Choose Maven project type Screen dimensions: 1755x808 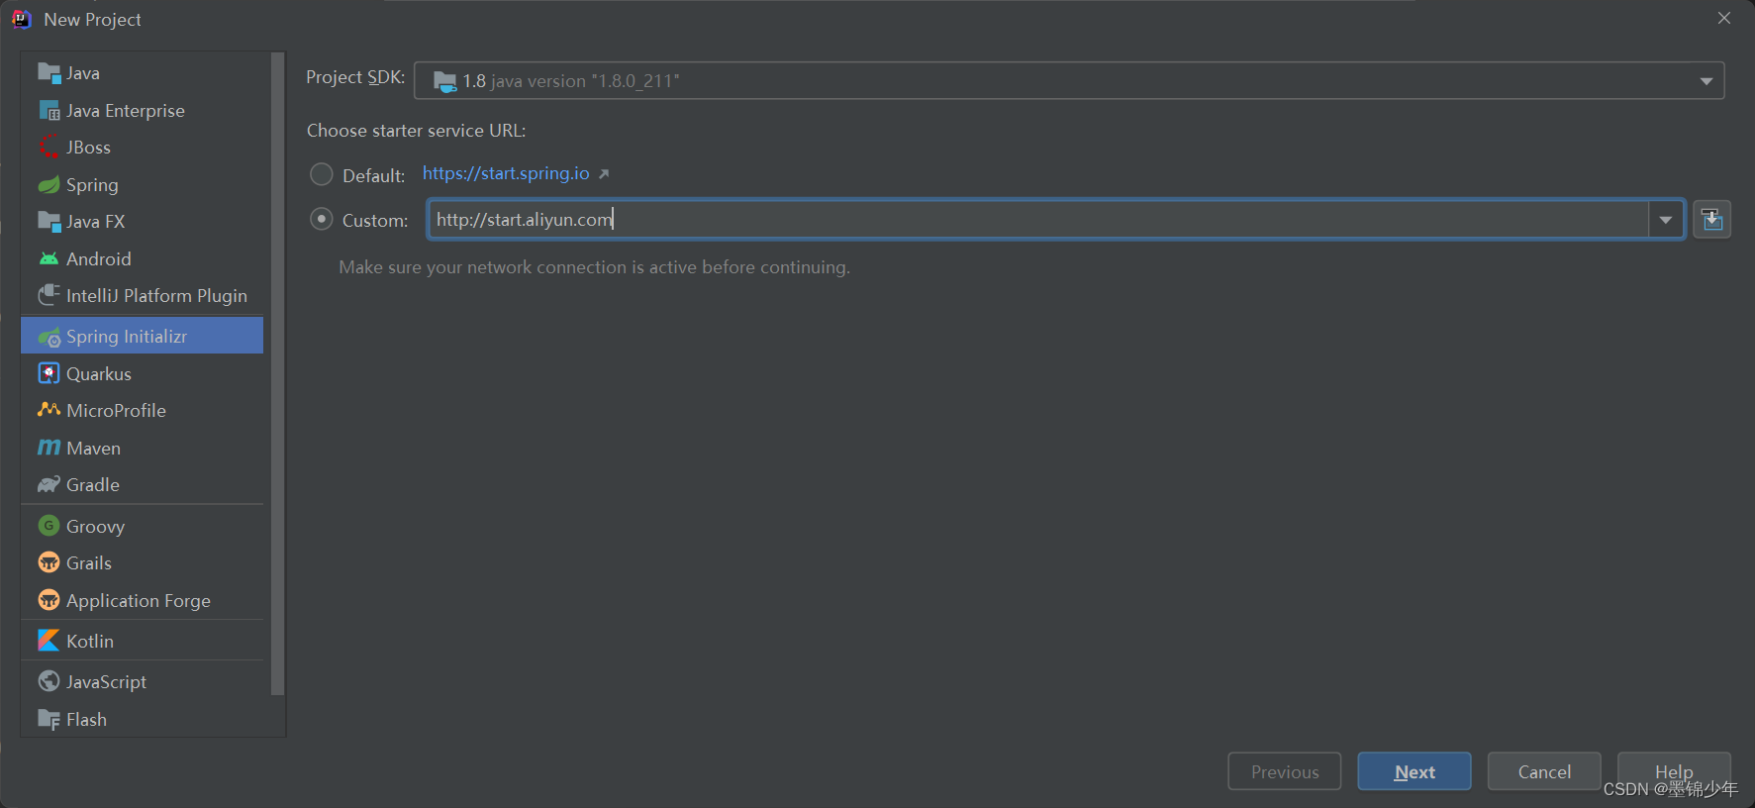click(142, 448)
